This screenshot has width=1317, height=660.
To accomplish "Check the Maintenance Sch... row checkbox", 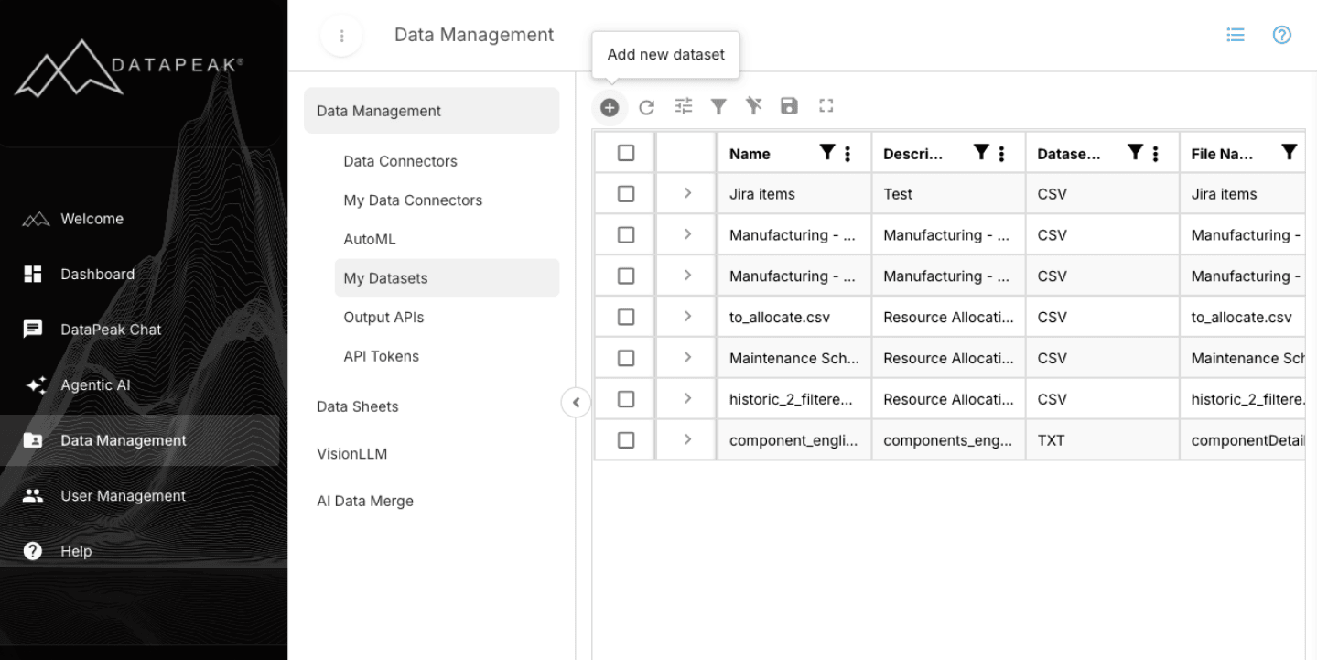I will (x=626, y=358).
